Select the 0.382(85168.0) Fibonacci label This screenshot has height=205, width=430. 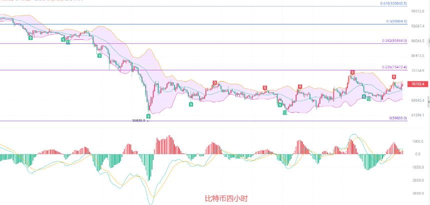point(394,41)
